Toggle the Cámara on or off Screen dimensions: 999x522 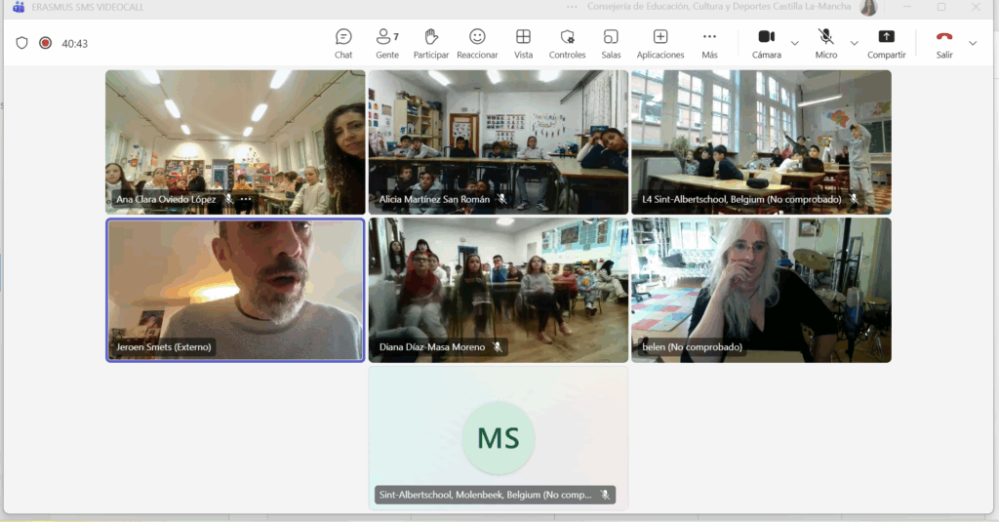coord(766,43)
